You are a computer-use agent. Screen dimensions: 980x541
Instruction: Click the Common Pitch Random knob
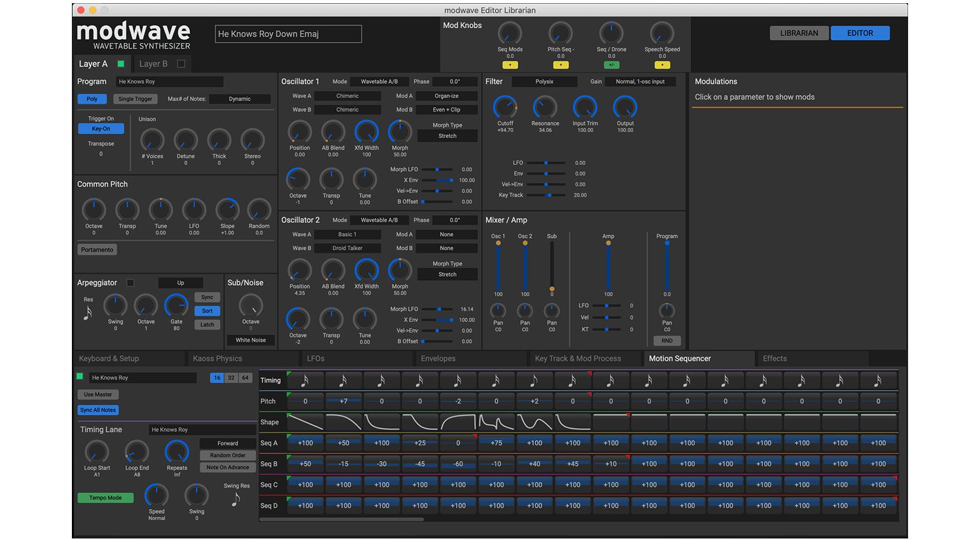tap(259, 210)
